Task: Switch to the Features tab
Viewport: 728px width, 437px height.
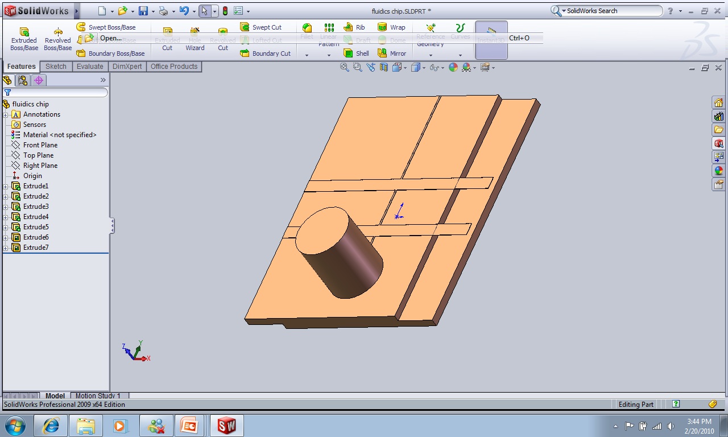Action: coord(22,67)
